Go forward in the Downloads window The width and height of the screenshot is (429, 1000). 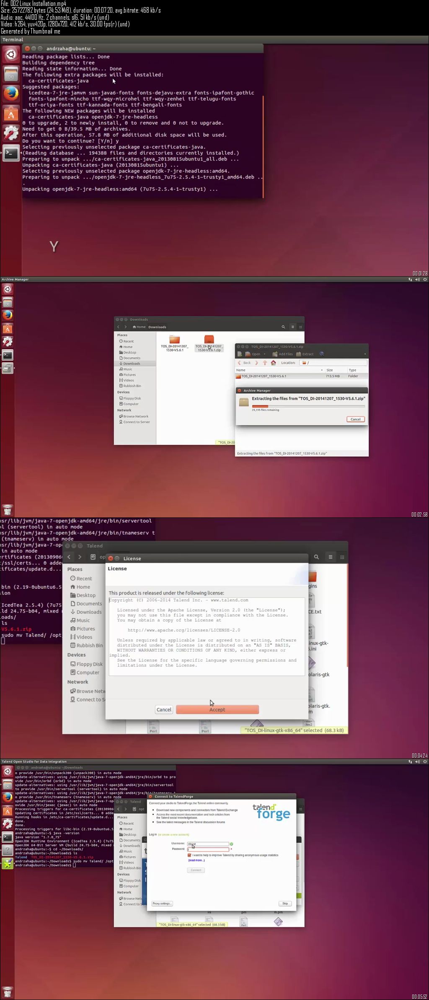[125, 327]
